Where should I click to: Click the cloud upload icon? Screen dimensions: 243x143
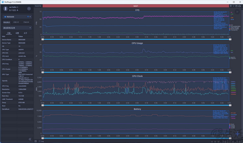point(239,6)
